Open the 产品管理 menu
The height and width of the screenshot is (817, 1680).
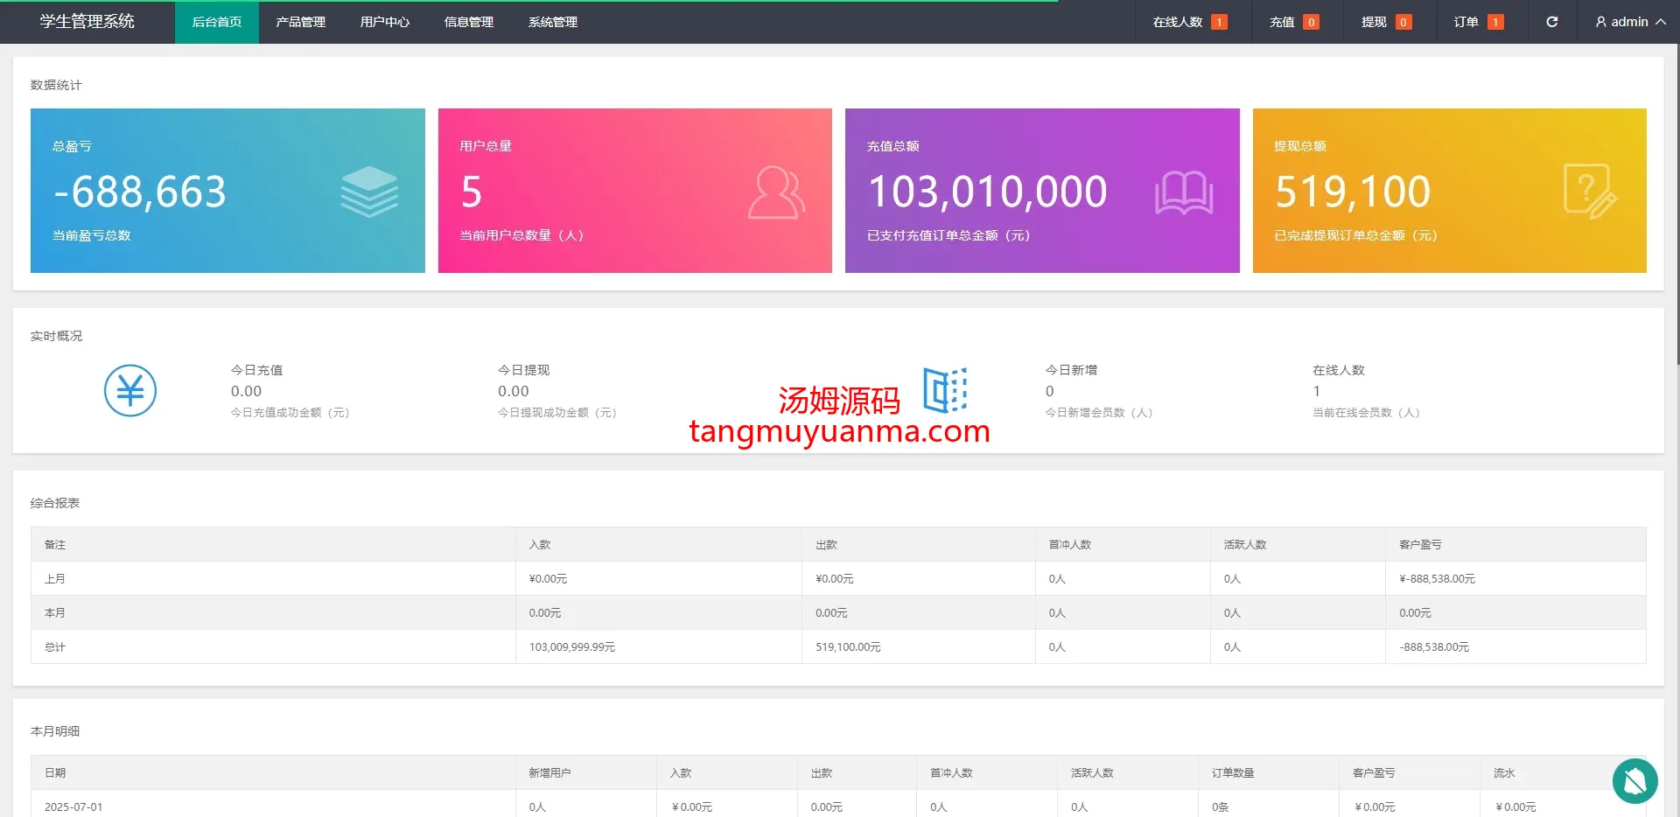301,22
